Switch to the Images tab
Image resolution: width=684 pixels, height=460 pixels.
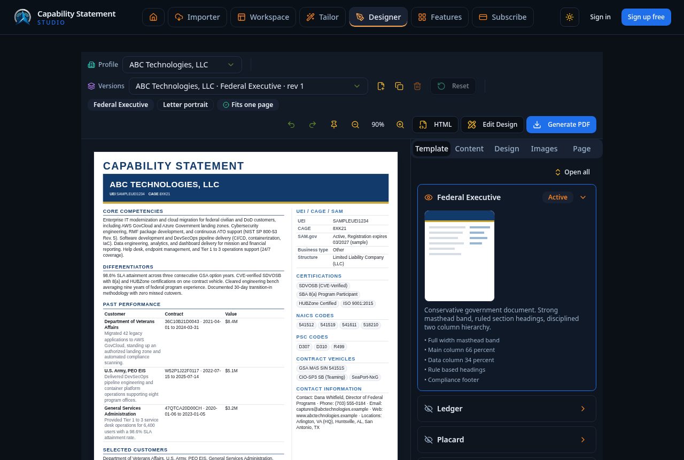544,149
